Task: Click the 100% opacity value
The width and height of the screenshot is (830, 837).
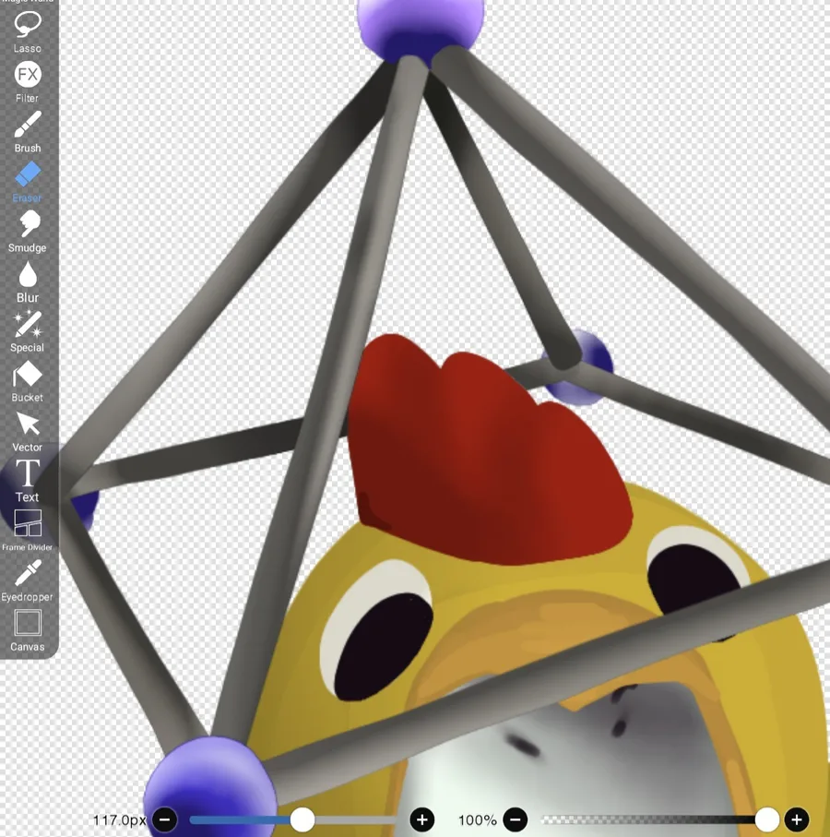Action: point(478,819)
